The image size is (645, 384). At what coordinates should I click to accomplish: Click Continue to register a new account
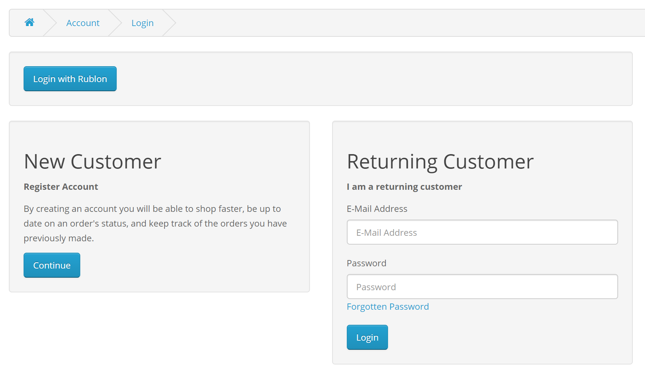[x=52, y=265]
